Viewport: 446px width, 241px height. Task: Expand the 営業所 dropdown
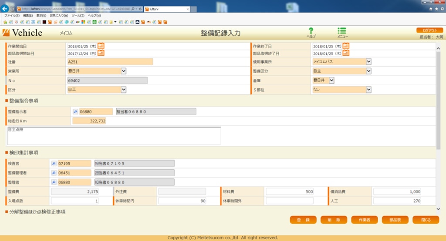tap(123, 71)
